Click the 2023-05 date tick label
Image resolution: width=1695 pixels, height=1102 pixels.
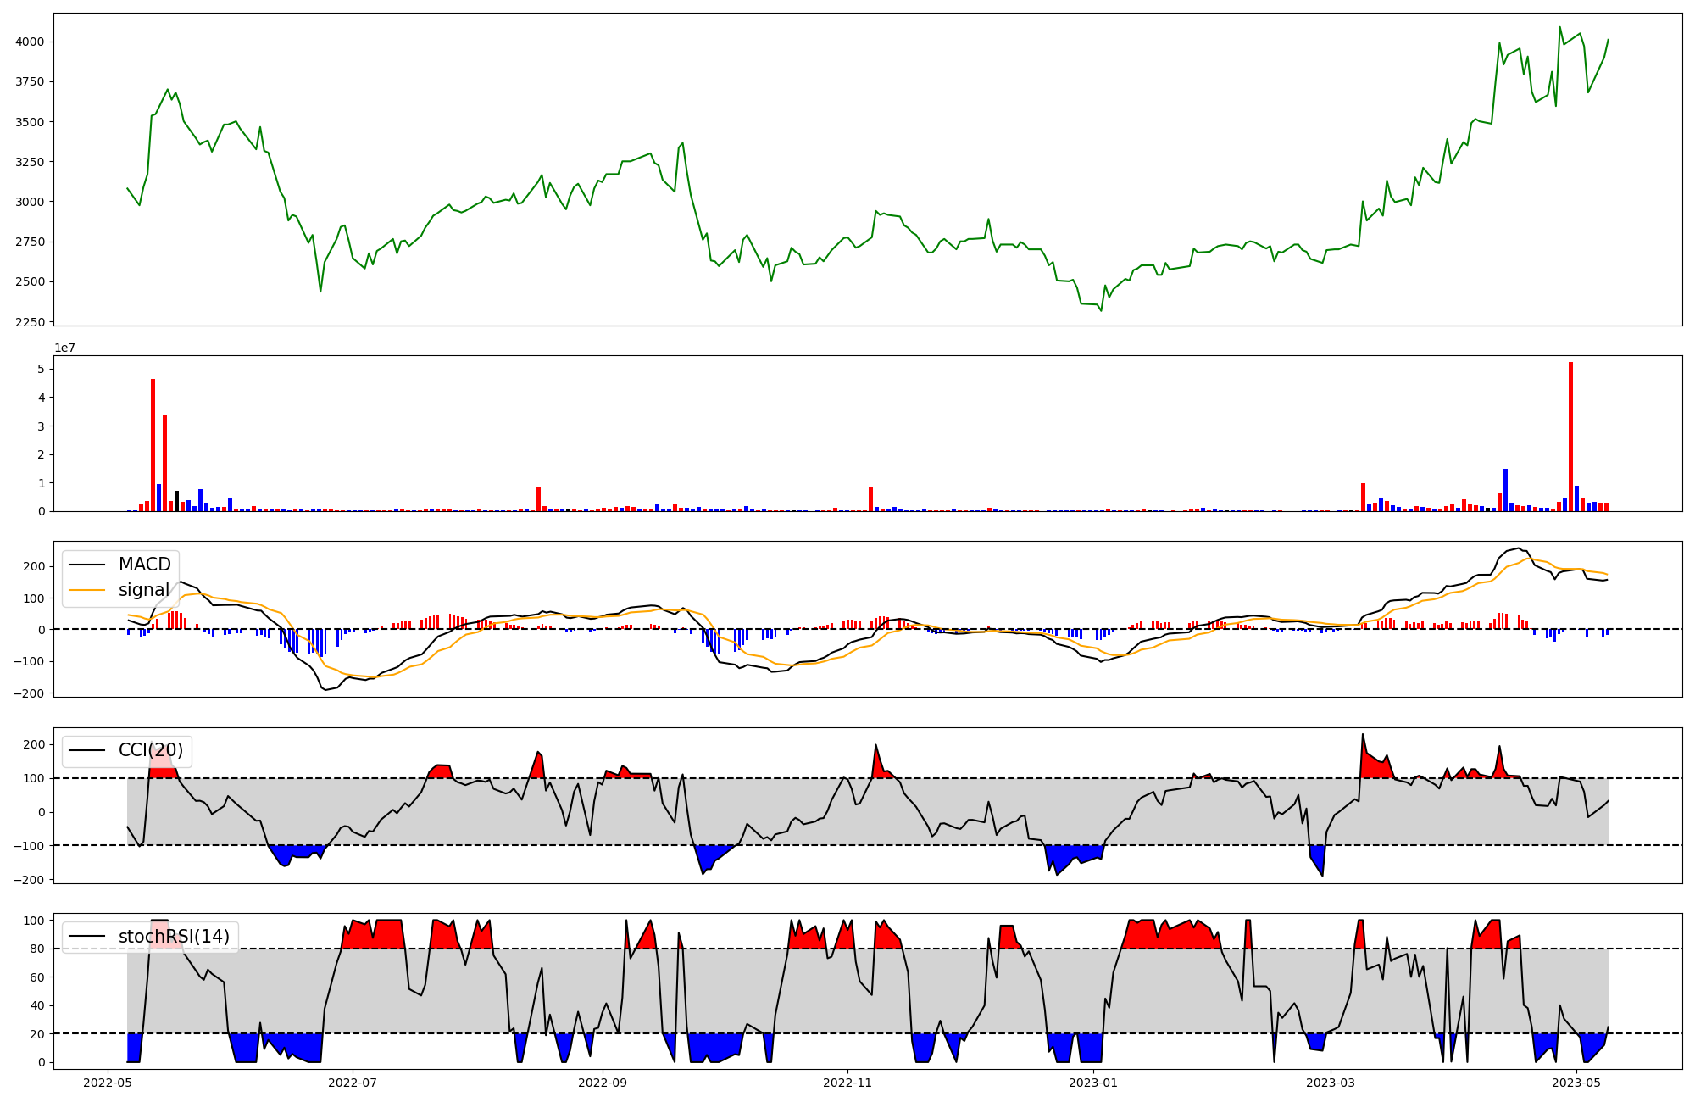(1576, 1083)
